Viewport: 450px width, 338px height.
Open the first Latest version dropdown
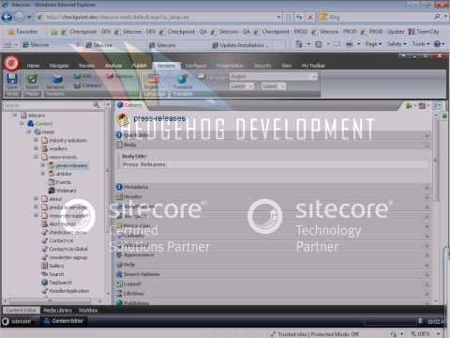[x=242, y=86]
